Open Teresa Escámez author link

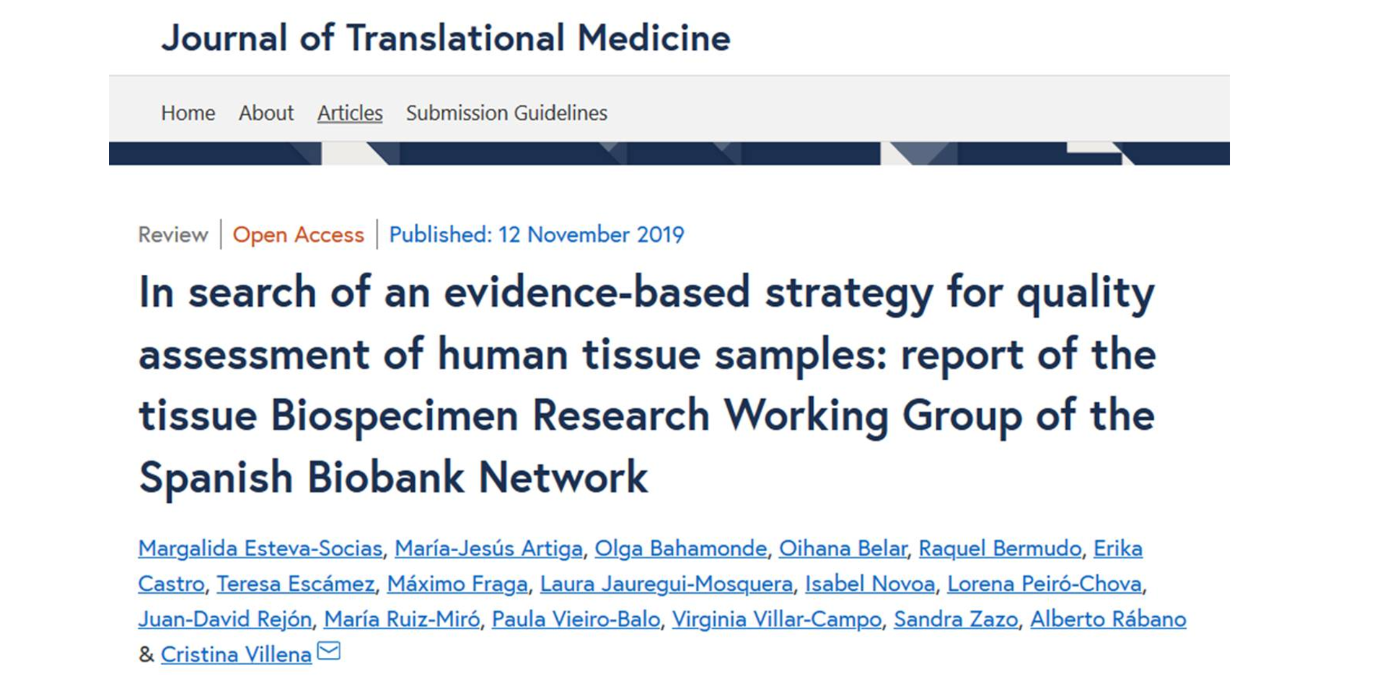pos(296,584)
